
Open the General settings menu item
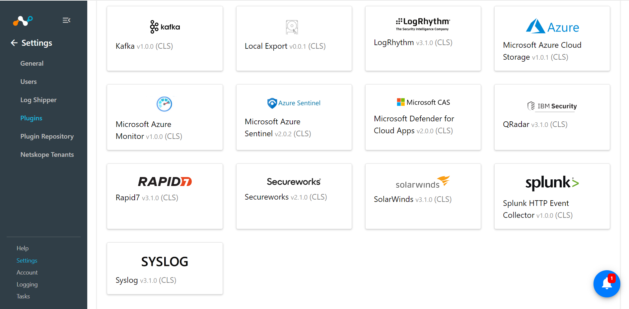pyautogui.click(x=32, y=63)
